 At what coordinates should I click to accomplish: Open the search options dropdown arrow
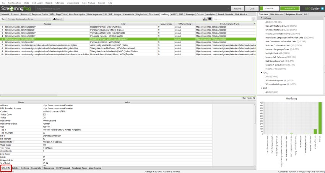click(253, 19)
